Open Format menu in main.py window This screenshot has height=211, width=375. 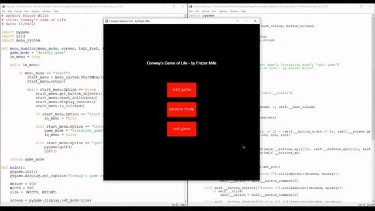point(18,11)
